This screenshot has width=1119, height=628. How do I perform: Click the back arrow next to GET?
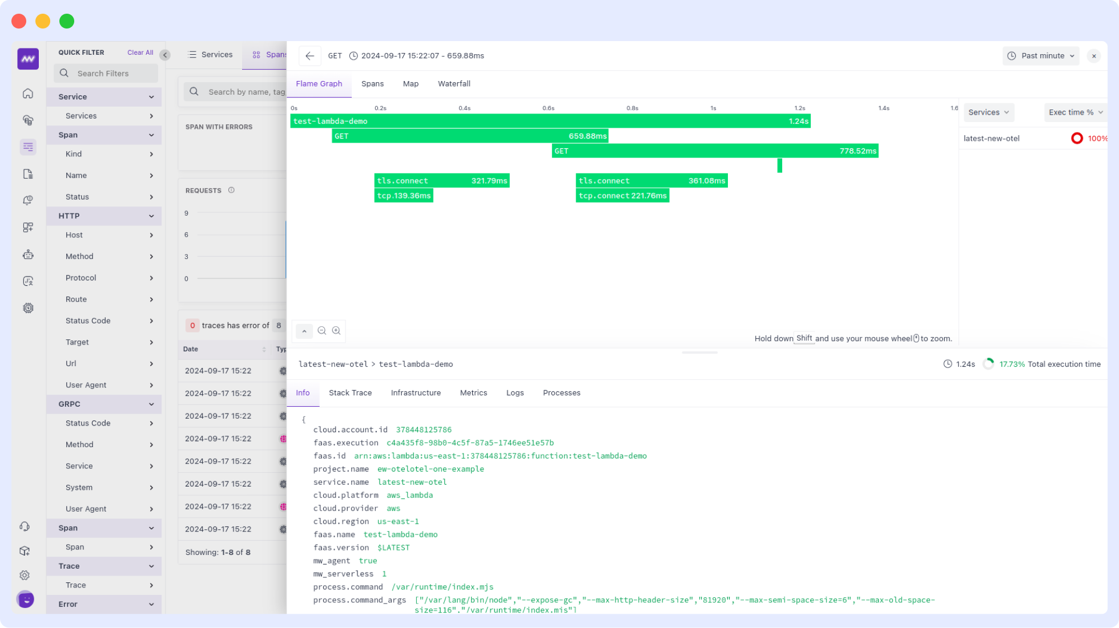click(309, 55)
